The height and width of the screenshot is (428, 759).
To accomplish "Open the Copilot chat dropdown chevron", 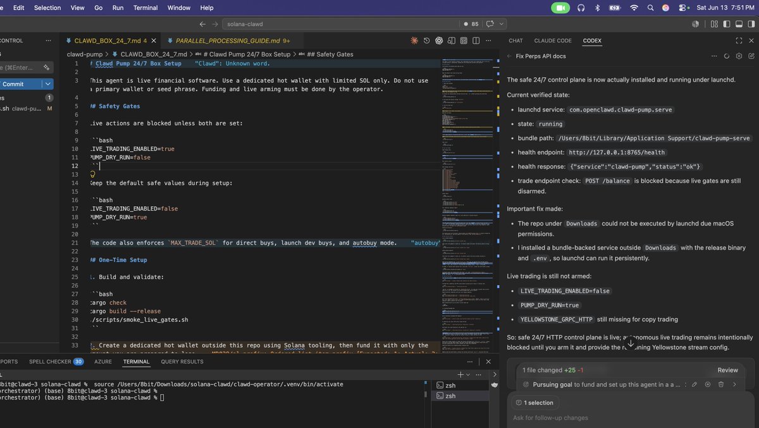I will tap(502, 24).
